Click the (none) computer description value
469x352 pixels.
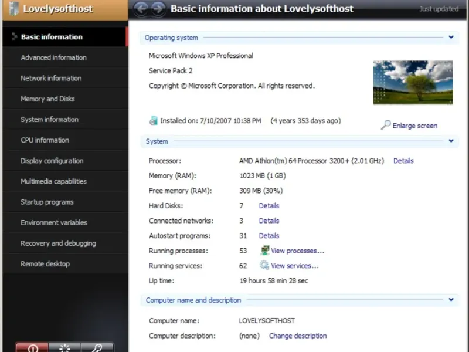(250, 336)
